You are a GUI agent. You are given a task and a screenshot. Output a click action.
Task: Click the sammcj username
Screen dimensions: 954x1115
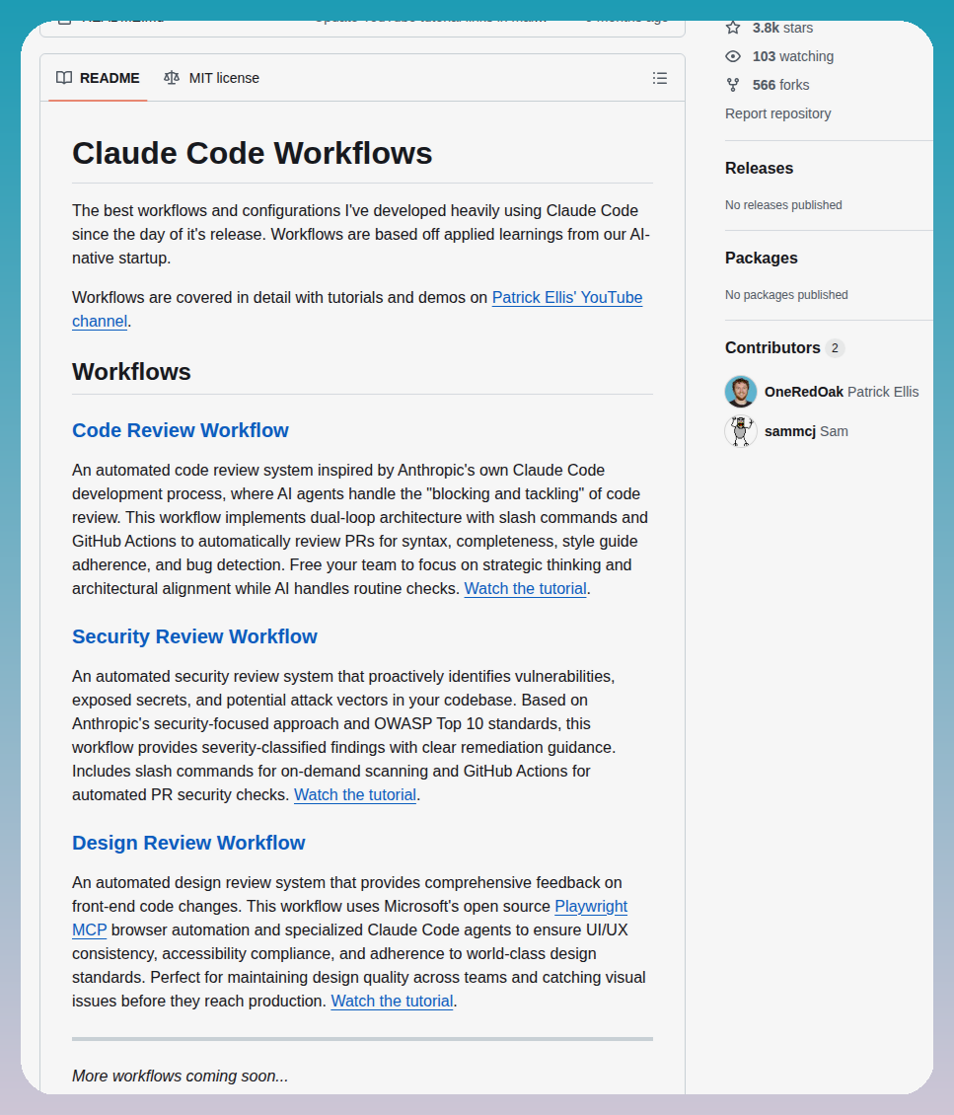[x=790, y=431]
